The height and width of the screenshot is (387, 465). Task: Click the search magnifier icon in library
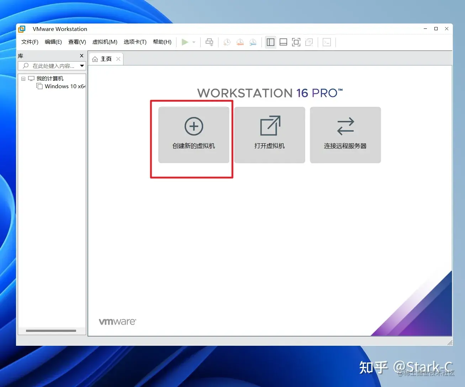coord(26,66)
